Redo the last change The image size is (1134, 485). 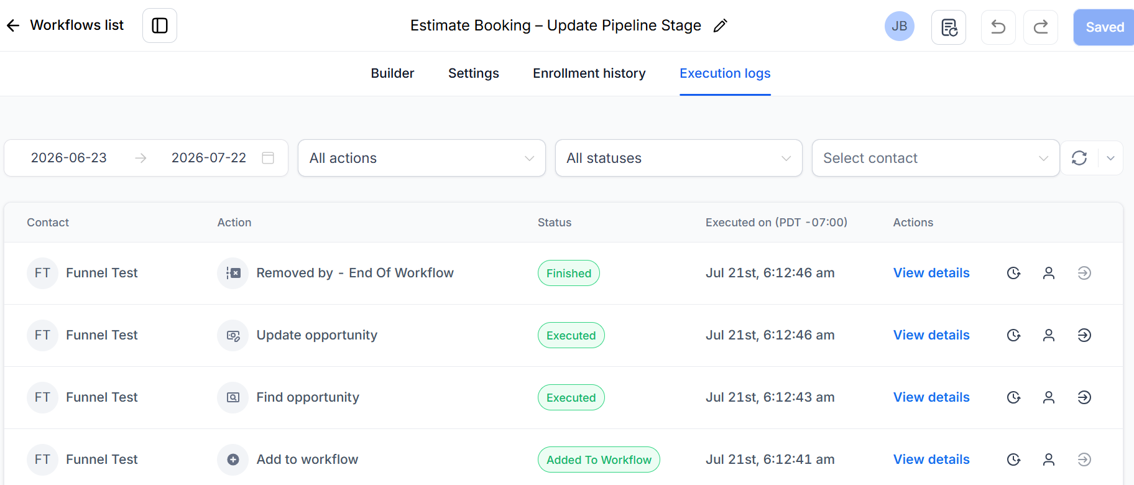tap(1041, 27)
